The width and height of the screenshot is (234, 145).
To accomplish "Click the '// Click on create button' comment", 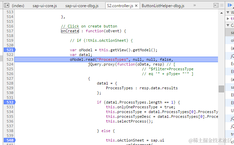I will pyautogui.click(x=89, y=26).
